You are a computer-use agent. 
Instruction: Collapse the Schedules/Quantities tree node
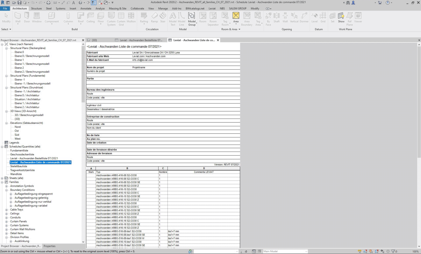tap(2, 147)
